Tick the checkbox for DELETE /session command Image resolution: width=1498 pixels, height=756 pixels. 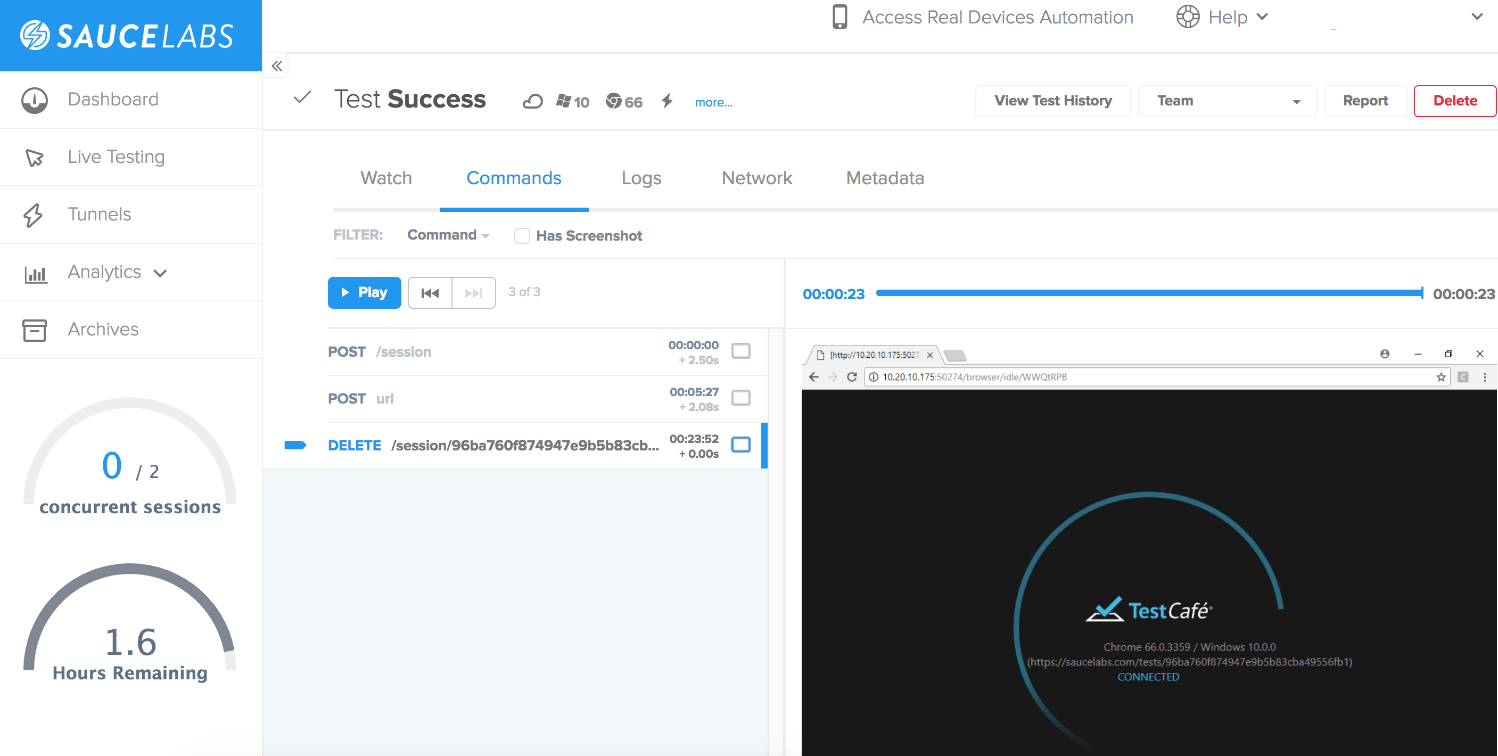pyautogui.click(x=740, y=445)
